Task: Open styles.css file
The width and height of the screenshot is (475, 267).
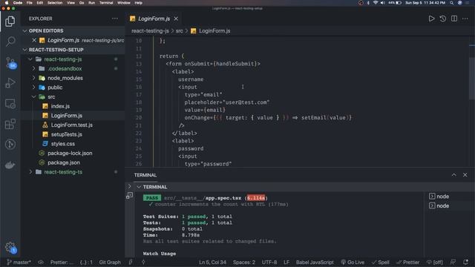Action: coord(62,143)
